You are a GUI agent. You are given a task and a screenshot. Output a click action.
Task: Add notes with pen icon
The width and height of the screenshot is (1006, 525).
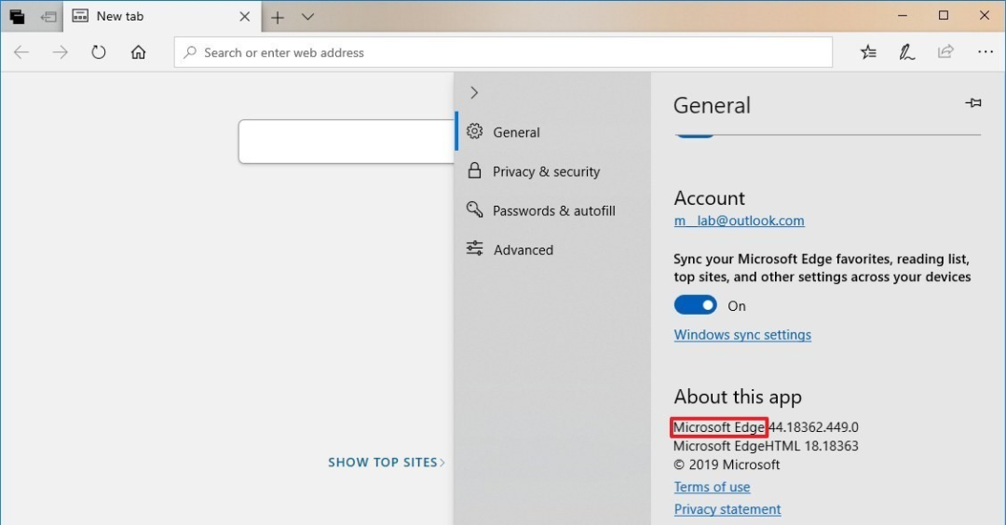pyautogui.click(x=906, y=52)
